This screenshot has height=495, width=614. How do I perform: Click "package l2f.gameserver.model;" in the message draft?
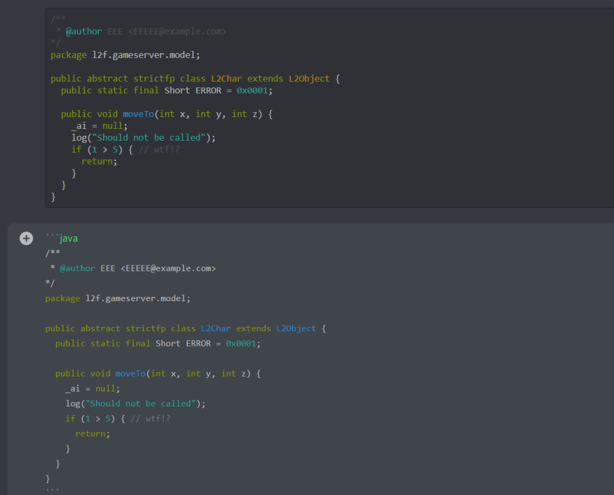coord(118,298)
